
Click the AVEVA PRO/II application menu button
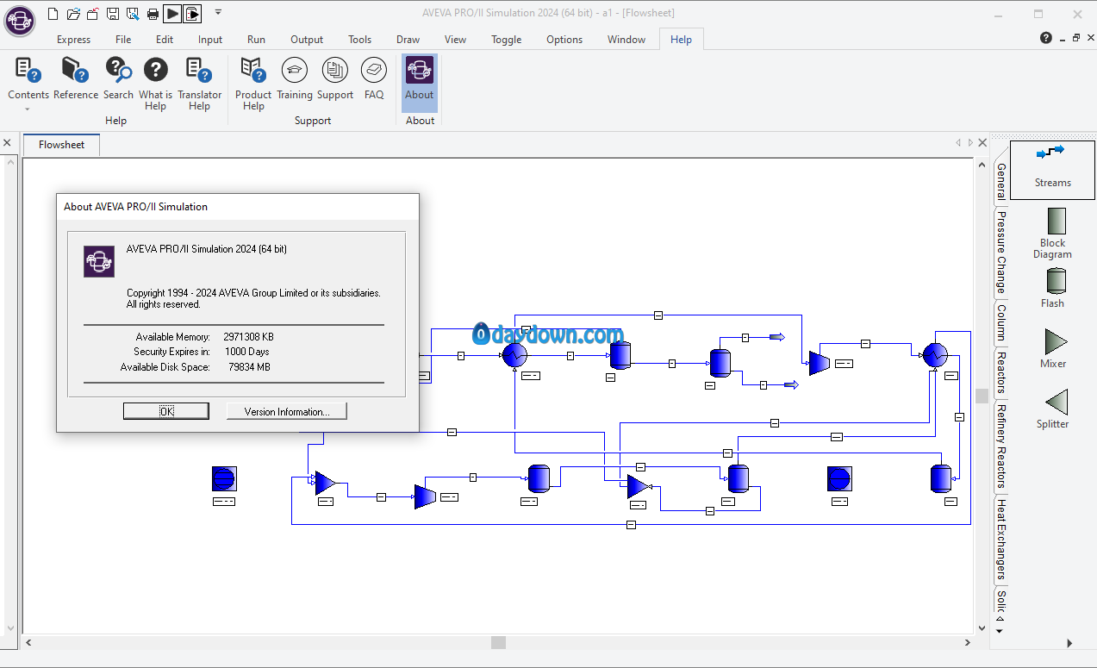19,20
